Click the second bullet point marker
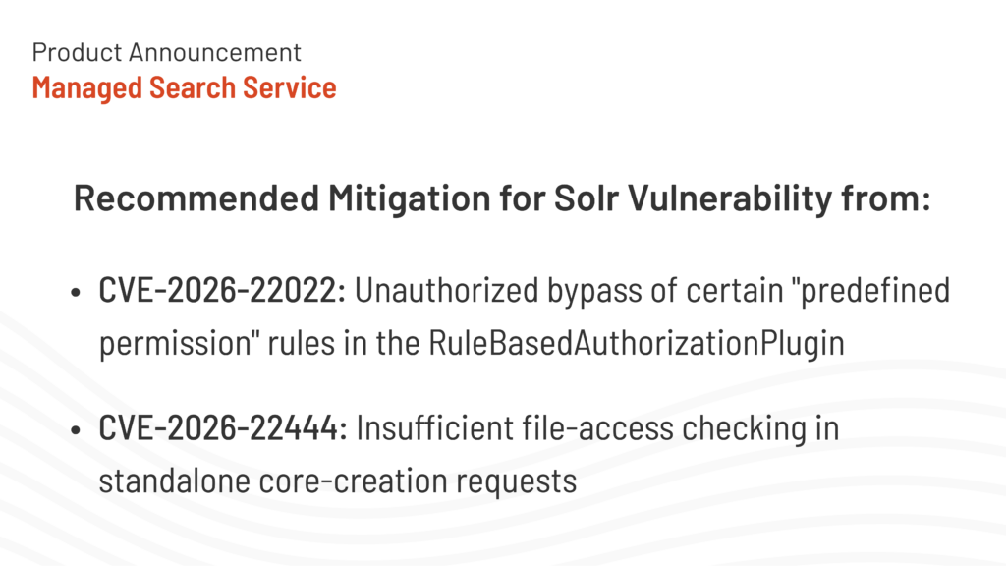This screenshot has width=1006, height=566. 79,430
